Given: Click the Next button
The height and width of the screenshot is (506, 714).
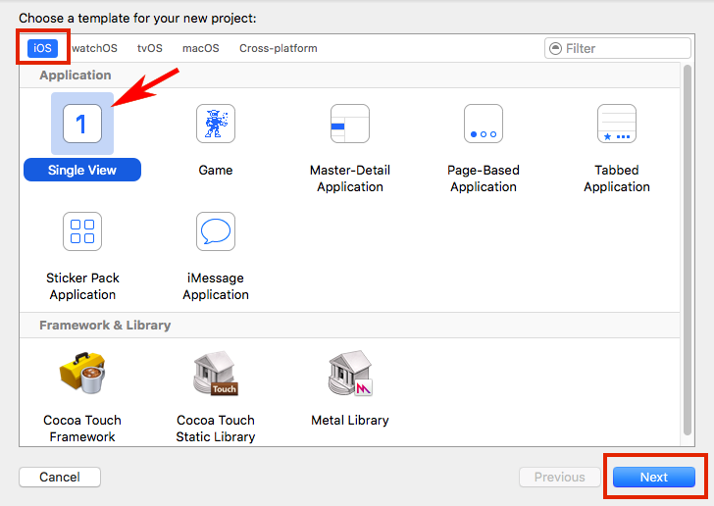Looking at the screenshot, I should click(654, 477).
